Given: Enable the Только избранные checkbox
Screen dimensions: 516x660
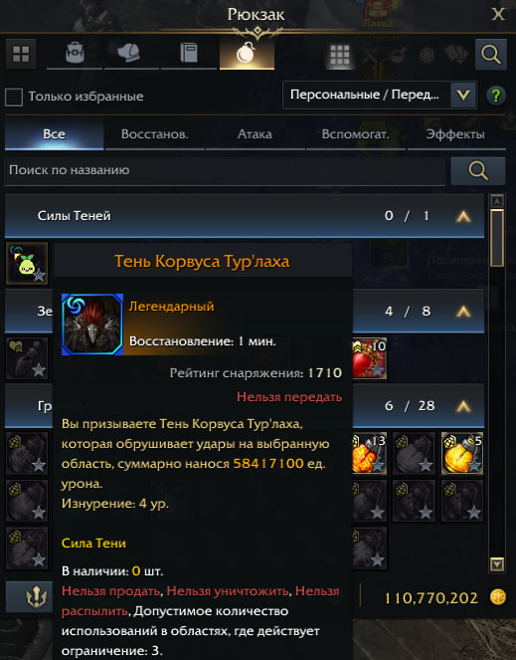Looking at the screenshot, I should click(14, 97).
